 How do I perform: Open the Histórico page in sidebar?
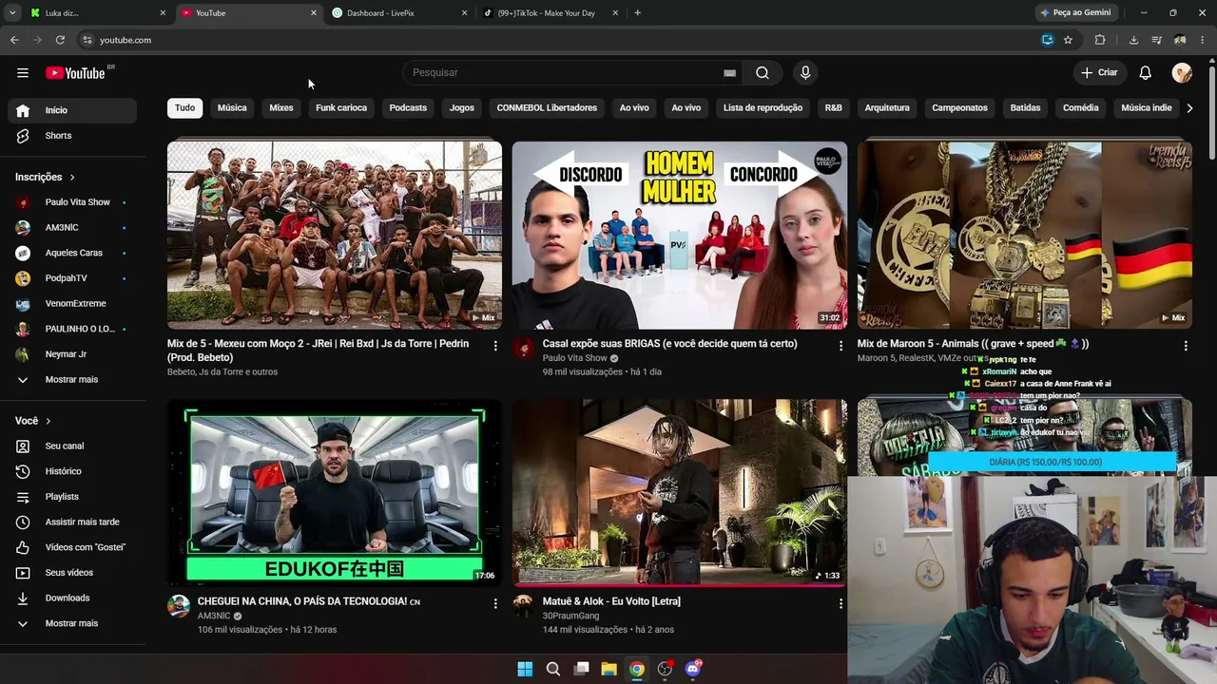click(72, 471)
